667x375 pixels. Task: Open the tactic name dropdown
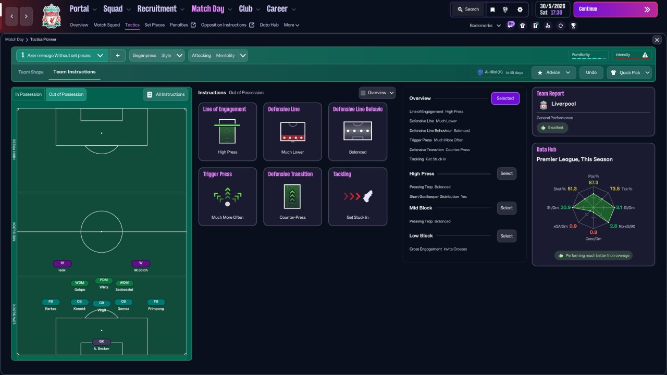click(62, 55)
